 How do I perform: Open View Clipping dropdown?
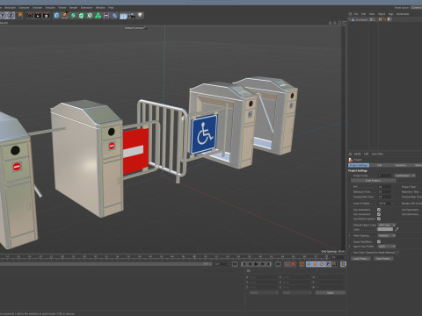(x=387, y=235)
